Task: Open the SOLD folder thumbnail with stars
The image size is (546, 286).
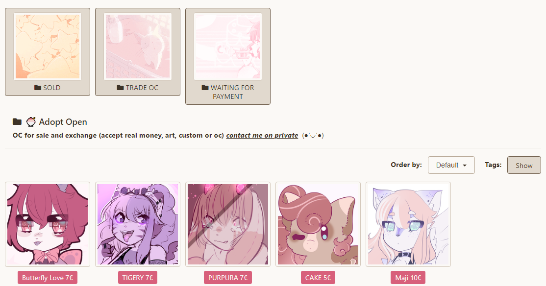Action: pos(48,47)
